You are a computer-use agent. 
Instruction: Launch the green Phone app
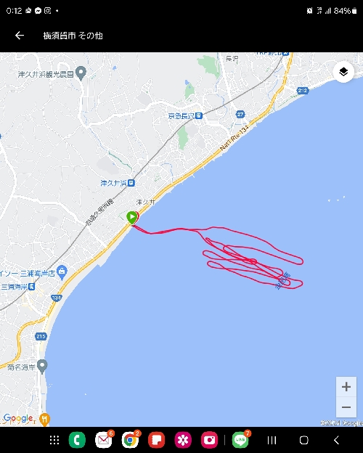point(77,440)
